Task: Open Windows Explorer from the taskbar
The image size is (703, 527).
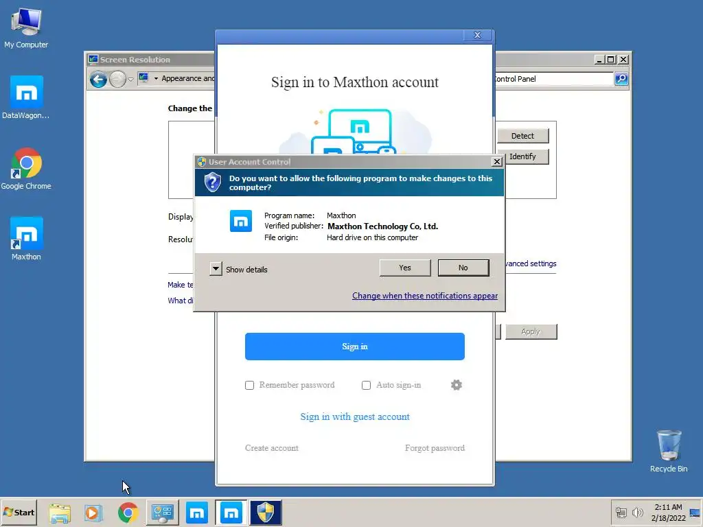Action: pos(60,512)
